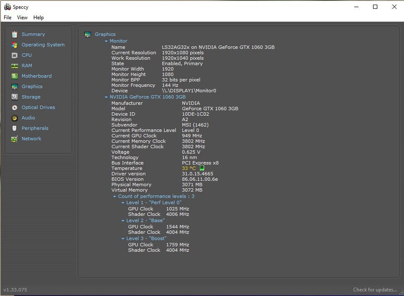Collapse Count of performance levels node
Screen dimensions: 404x296
click(x=114, y=197)
